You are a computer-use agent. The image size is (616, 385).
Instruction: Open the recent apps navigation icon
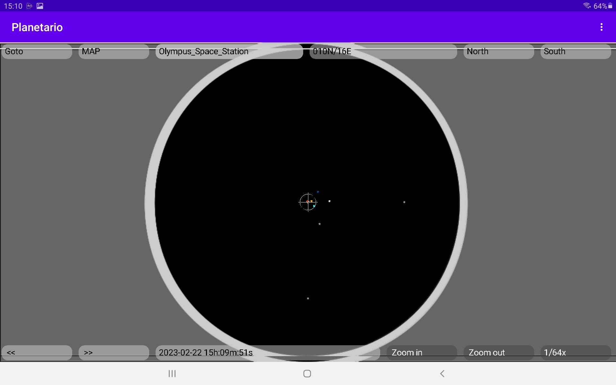(172, 373)
